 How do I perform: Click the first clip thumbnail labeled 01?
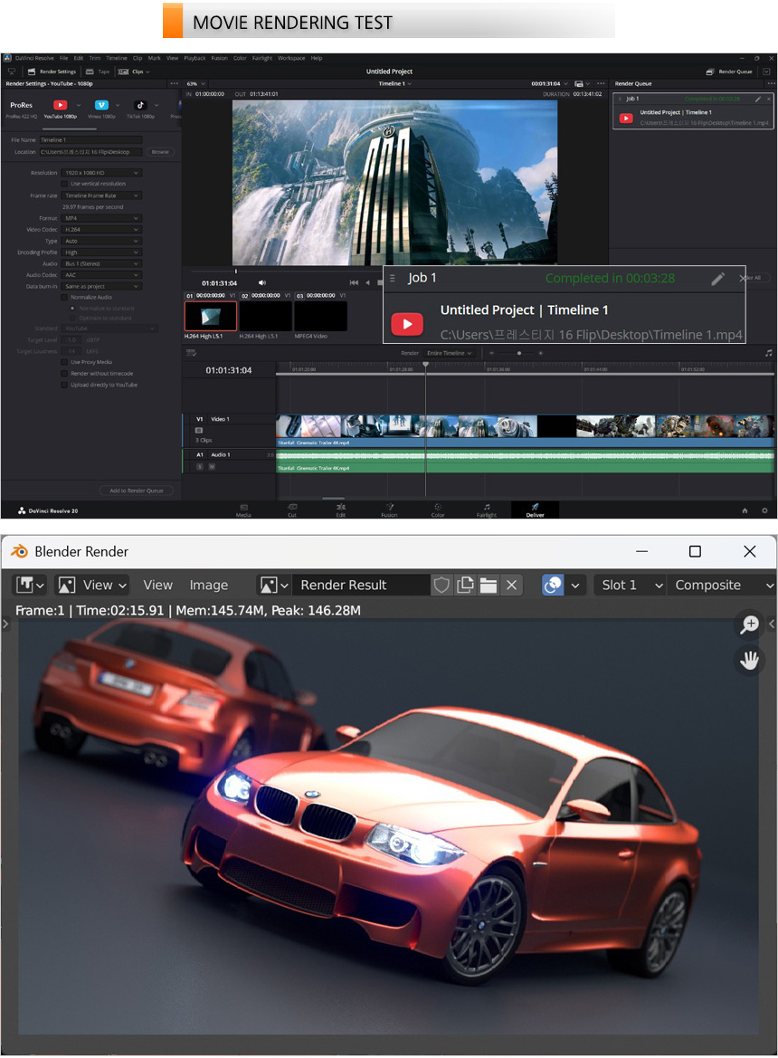coord(210,316)
